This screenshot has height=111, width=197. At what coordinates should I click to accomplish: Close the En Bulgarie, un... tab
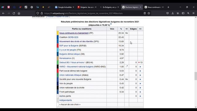pyautogui.click(x=118, y=7)
